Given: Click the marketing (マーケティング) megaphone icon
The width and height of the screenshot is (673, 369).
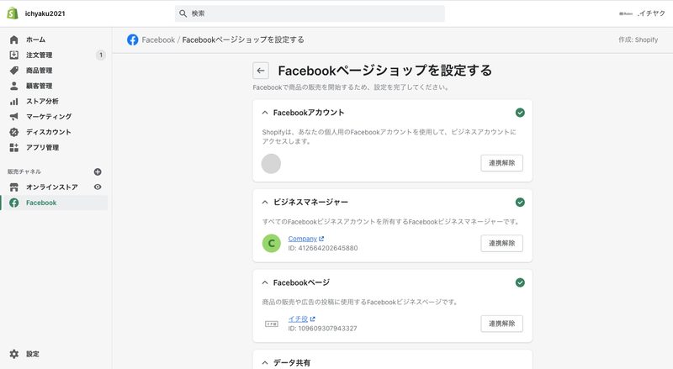Looking at the screenshot, I should (x=13, y=116).
